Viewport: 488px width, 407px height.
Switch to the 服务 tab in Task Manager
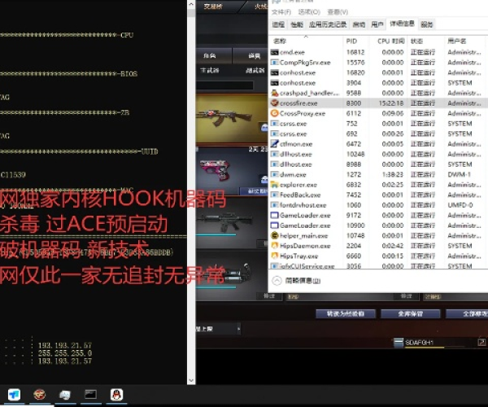[426, 24]
